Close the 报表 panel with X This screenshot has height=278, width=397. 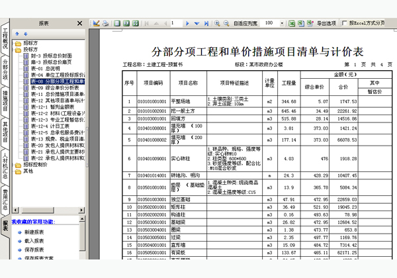[x=80, y=23]
